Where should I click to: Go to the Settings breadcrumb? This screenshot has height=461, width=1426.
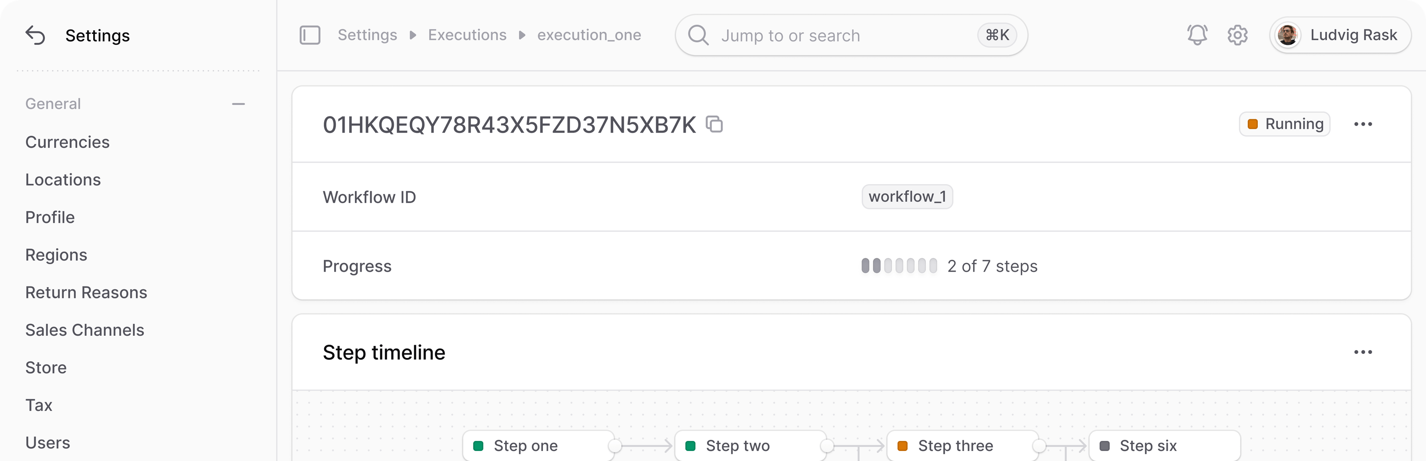(368, 35)
